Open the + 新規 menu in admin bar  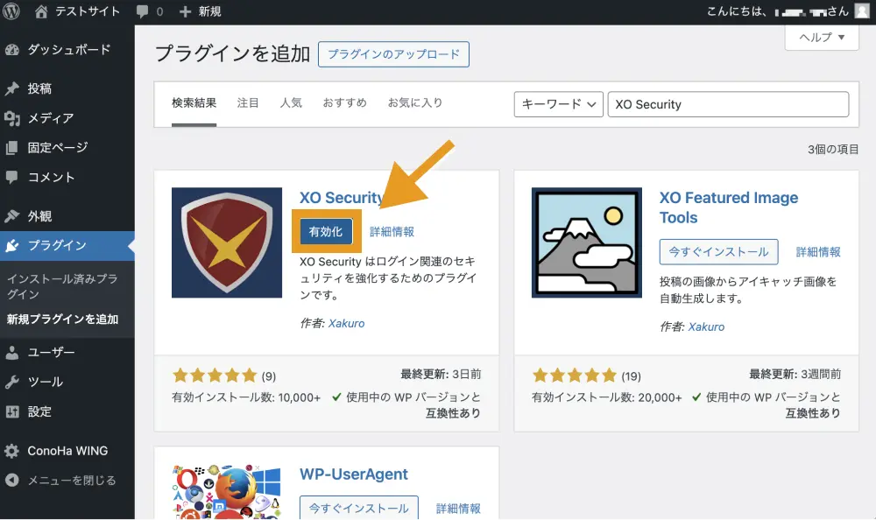[200, 11]
